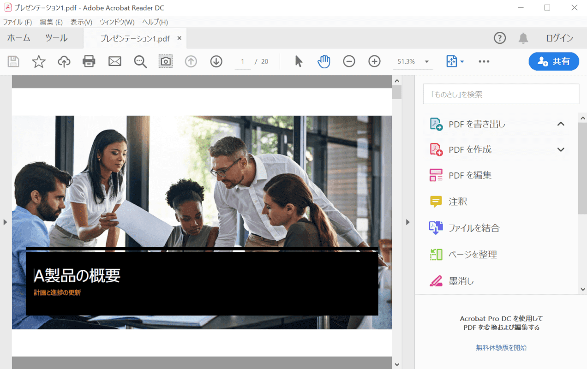
Task: Click the ページを整理 icon
Action: (x=436, y=254)
